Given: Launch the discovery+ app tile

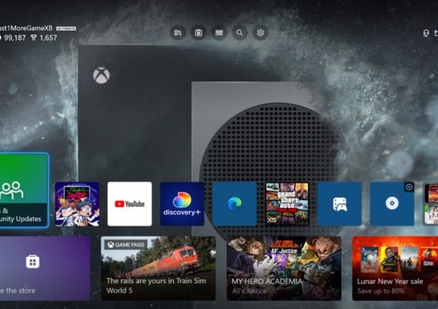Looking at the screenshot, I should (182, 204).
